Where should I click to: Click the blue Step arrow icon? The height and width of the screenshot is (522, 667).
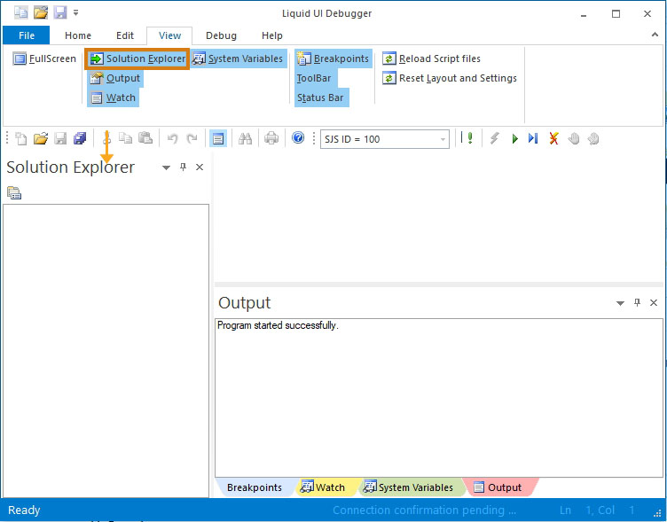(x=533, y=138)
